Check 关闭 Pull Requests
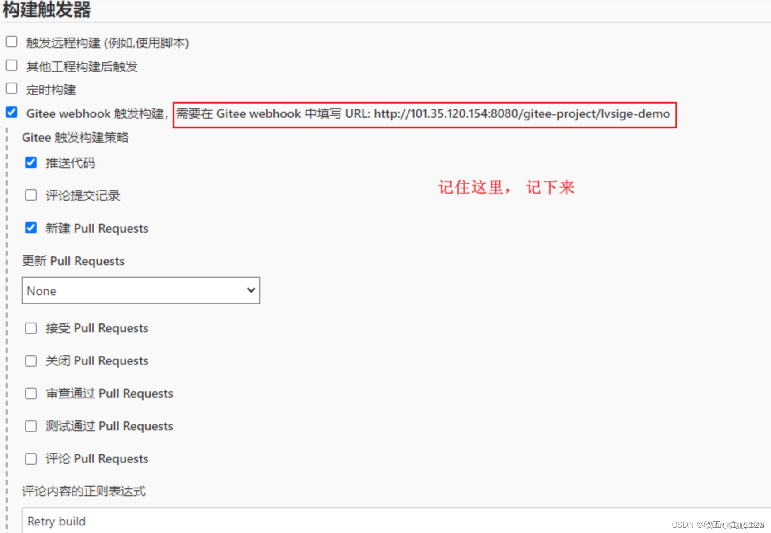Image resolution: width=771 pixels, height=533 pixels. [x=31, y=361]
